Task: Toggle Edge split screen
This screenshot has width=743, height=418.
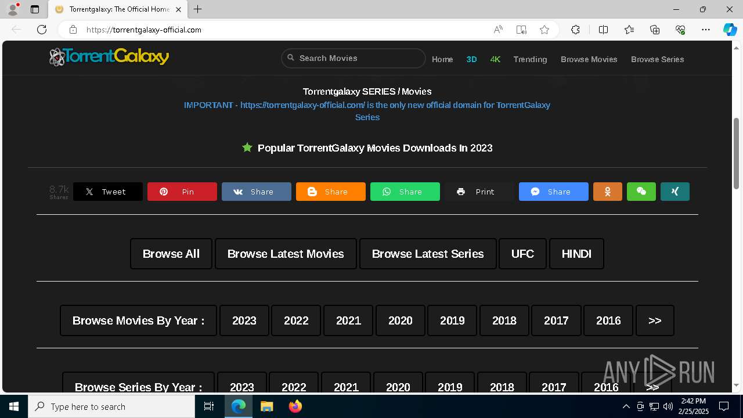Action: [603, 30]
